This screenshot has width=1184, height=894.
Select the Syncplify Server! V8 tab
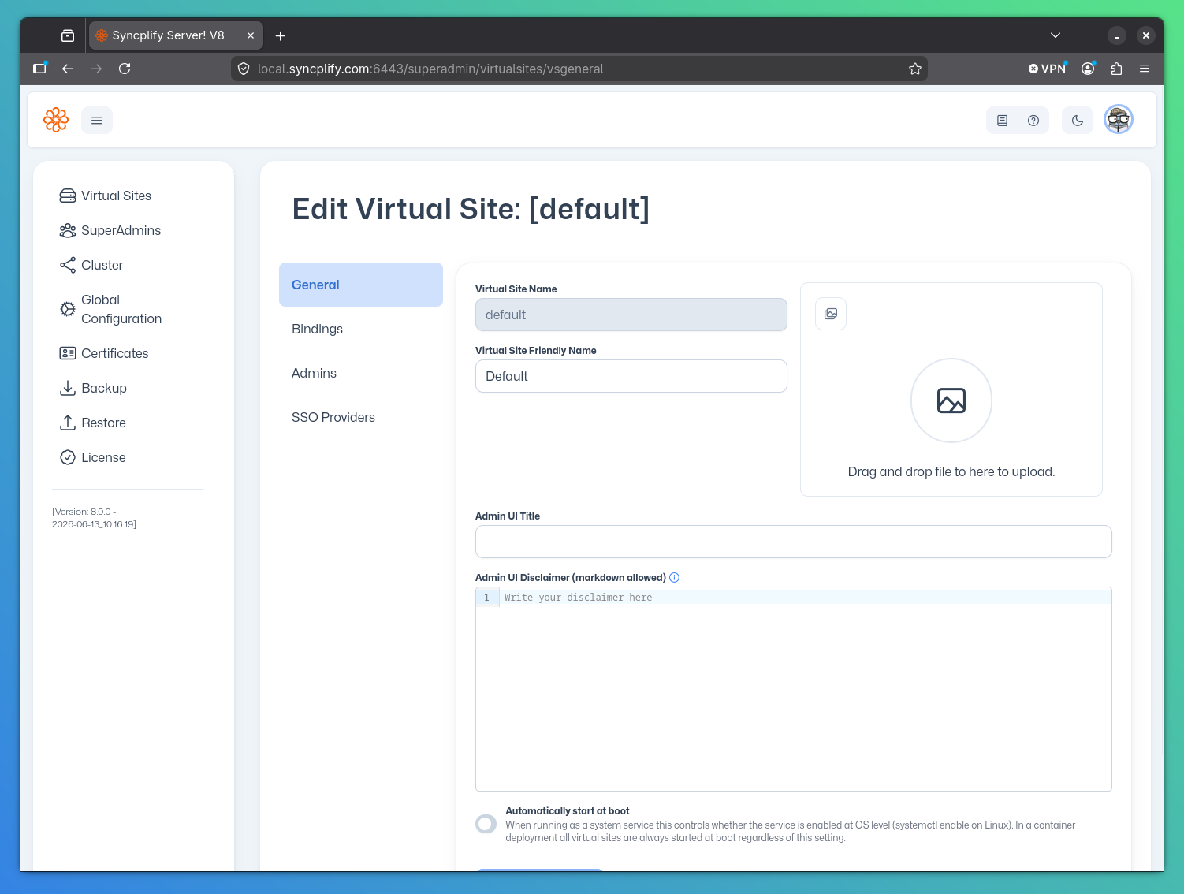(x=177, y=35)
